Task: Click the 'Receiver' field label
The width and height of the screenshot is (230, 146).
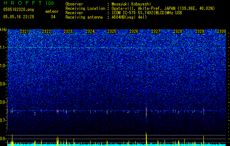Action: (x=74, y=13)
